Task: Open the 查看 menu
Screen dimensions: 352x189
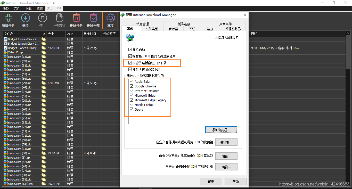Action: pos(40,8)
